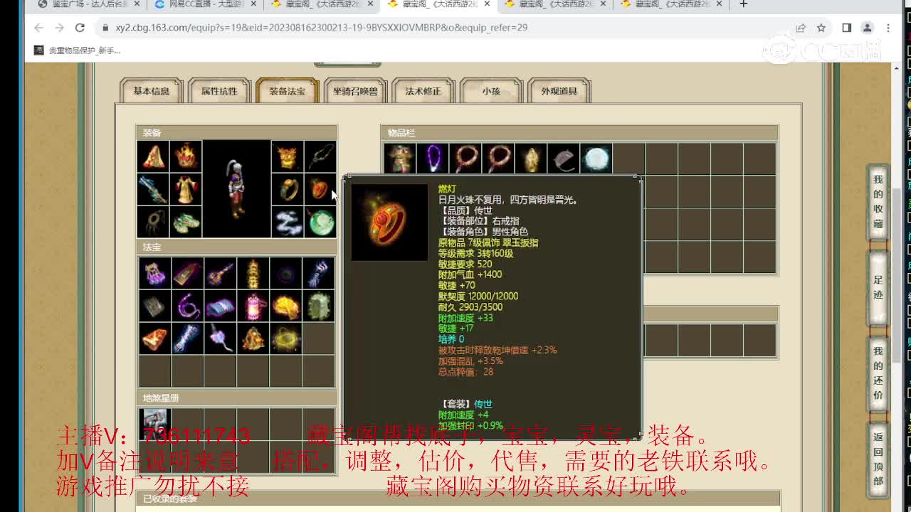The width and height of the screenshot is (911, 512).
Task: Click the white cloud equipment icon
Action: 287,222
